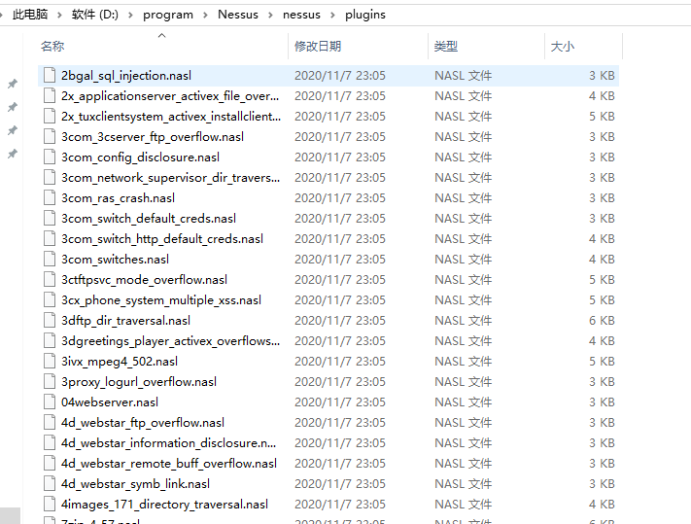Click the date cell of 04webserver.nasl
The width and height of the screenshot is (691, 524).
click(340, 402)
